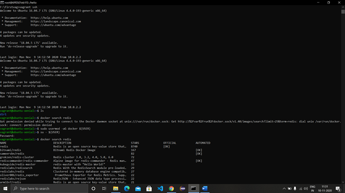Open Eclipse icon on taskbar
The height and width of the screenshot is (193, 345).
(x=182, y=188)
